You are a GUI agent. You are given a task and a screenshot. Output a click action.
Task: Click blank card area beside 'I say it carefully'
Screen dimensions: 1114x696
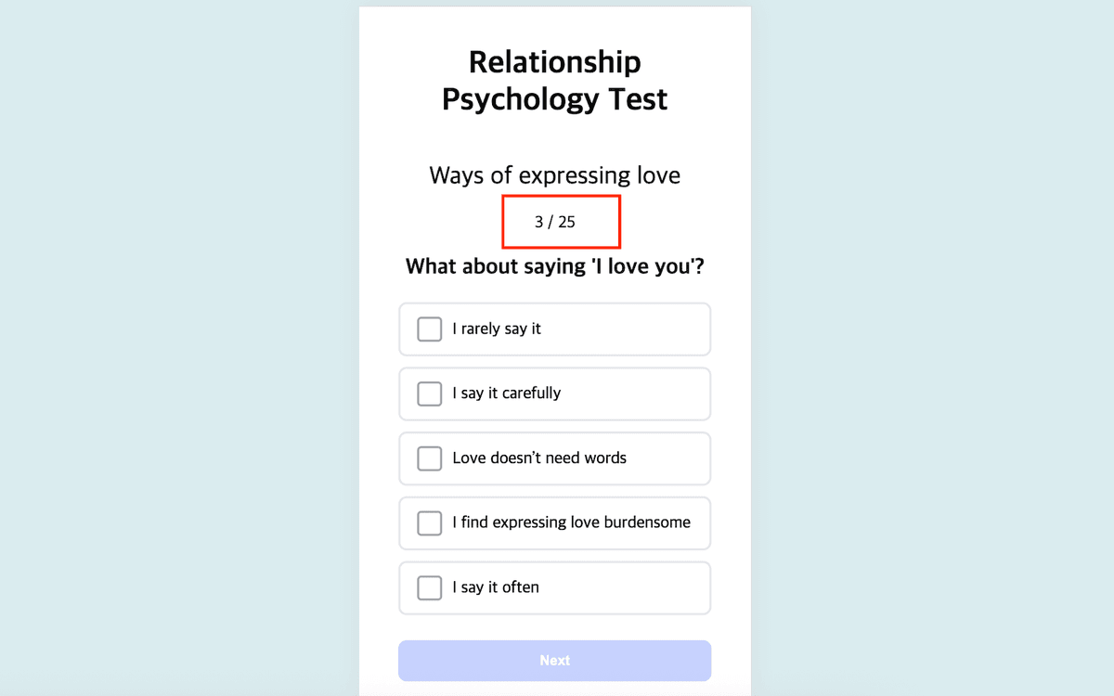641,393
